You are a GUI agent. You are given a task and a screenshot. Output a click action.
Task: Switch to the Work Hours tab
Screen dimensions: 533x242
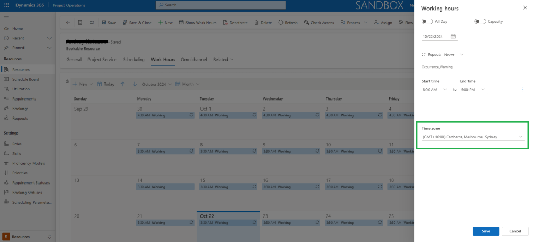coord(163,60)
